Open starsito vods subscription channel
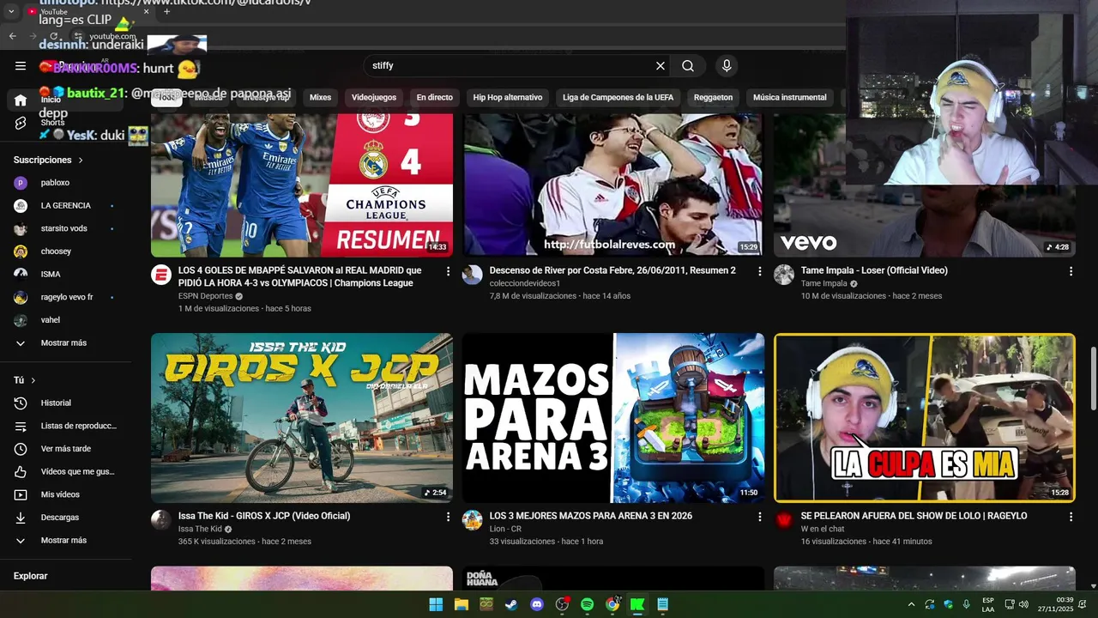This screenshot has height=618, width=1098. click(x=65, y=229)
